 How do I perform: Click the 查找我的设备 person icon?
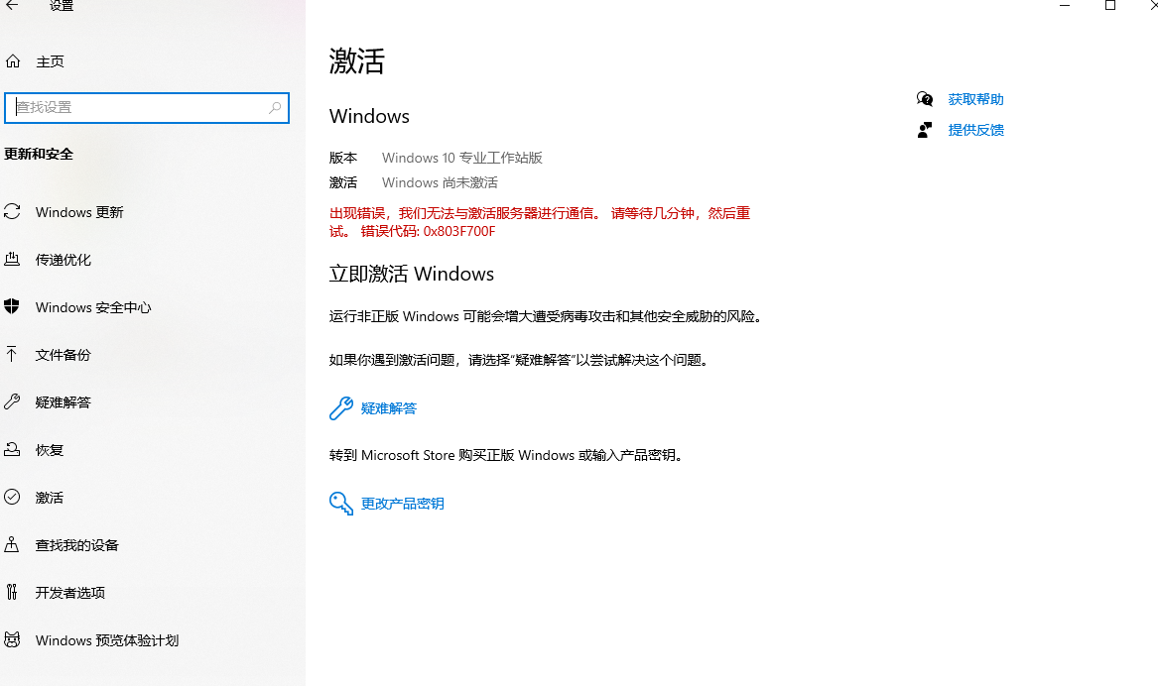pos(12,544)
